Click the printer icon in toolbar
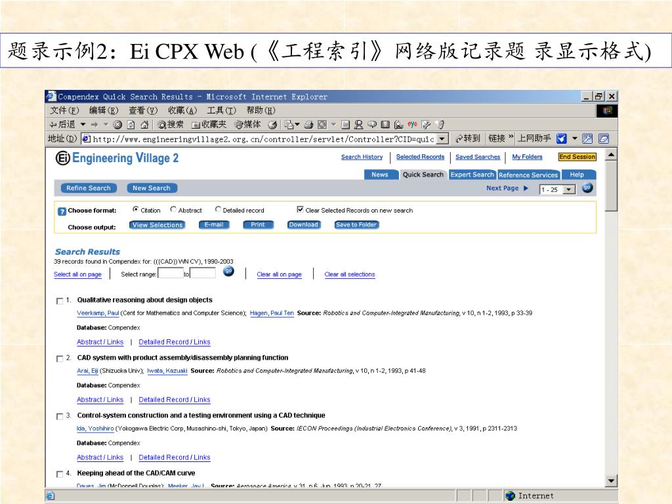Viewport: 672px width, 504px height. pyautogui.click(x=308, y=125)
